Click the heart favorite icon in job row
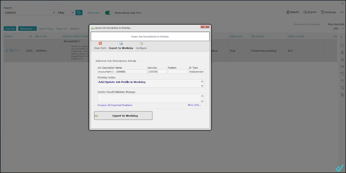The height and width of the screenshot is (173, 346). tap(15, 51)
